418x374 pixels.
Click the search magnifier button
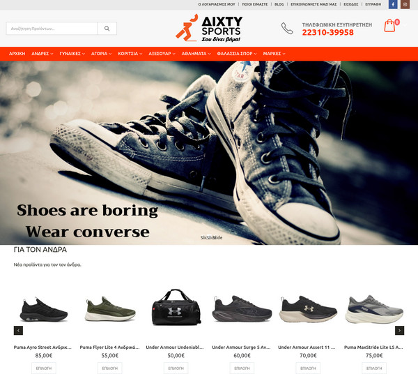[x=107, y=29]
